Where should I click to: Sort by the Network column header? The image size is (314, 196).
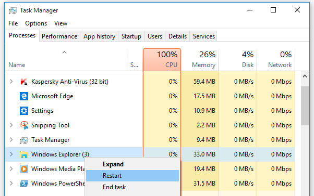[x=276, y=60]
